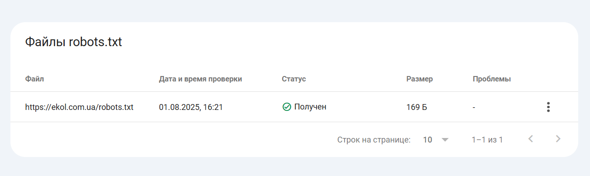Select the rows per page value 10
Viewport: 590px width, 176px height.
427,140
